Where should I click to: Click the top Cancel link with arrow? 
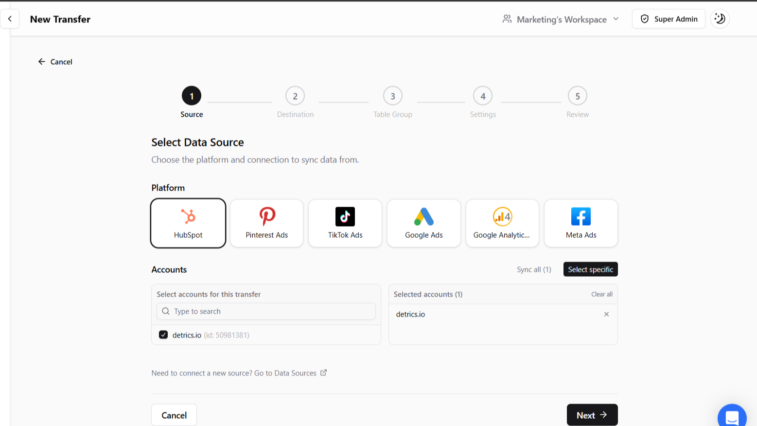tap(55, 62)
